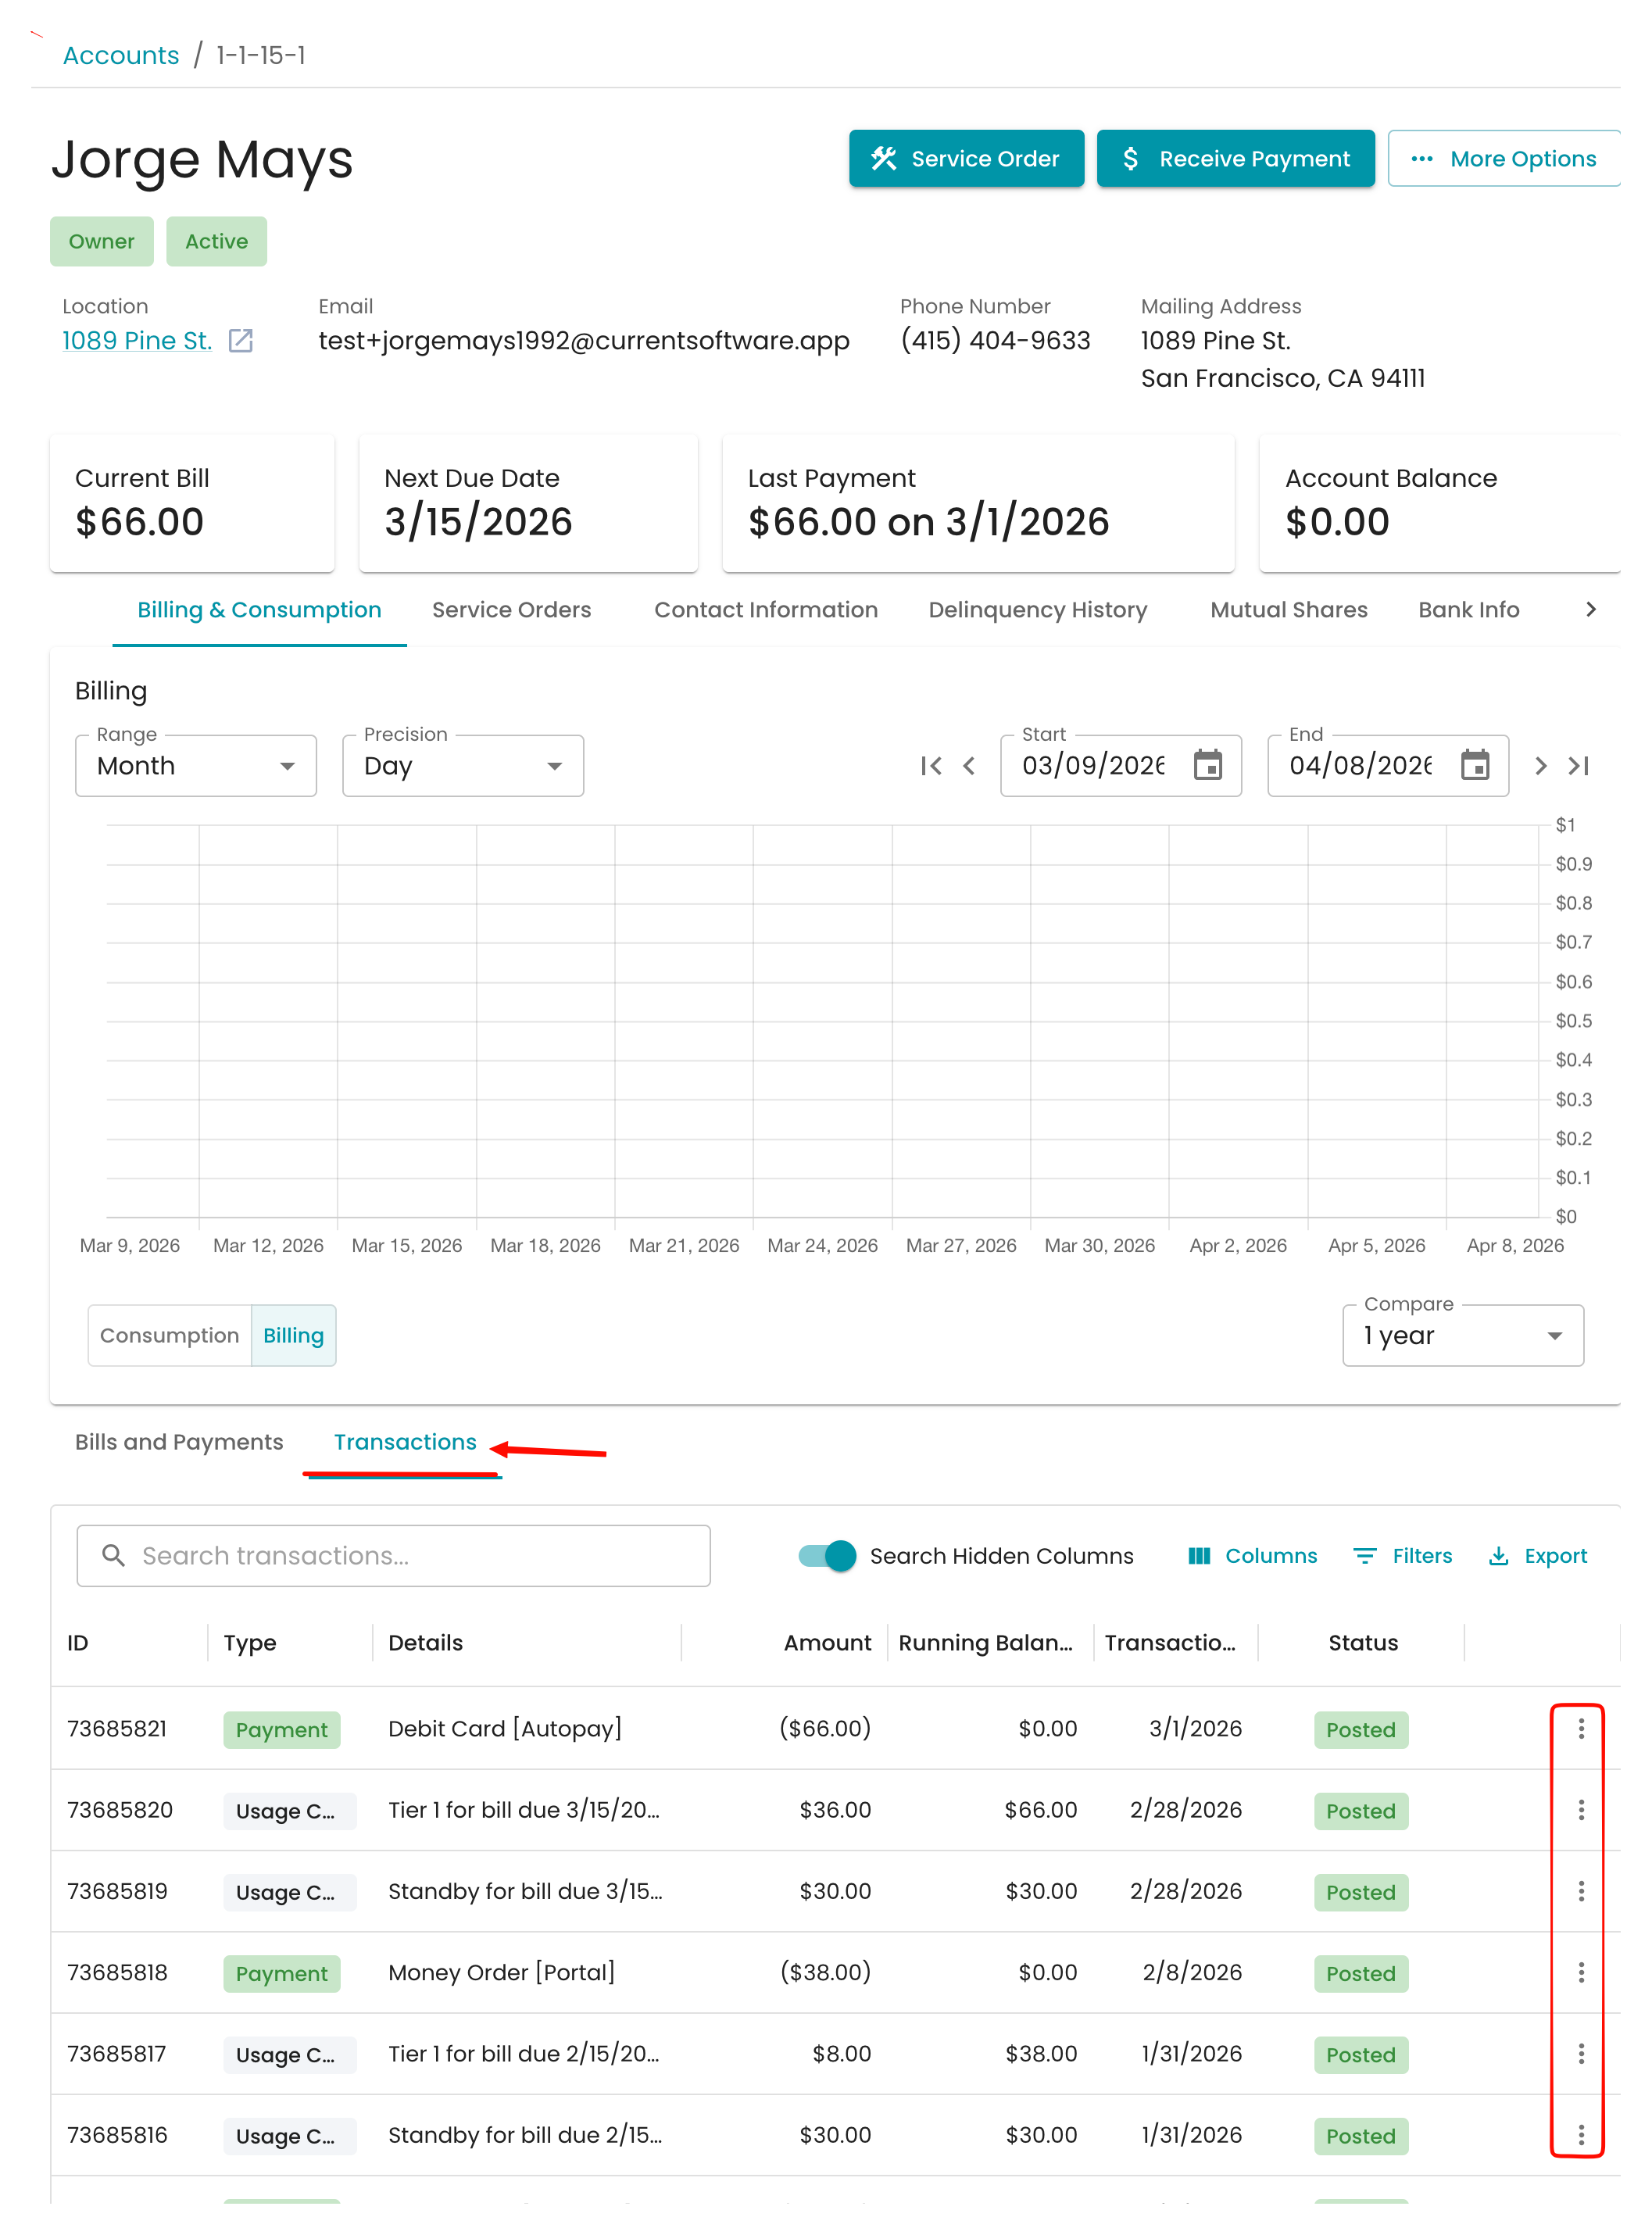Open row menu for transaction 73685818

click(1580, 1973)
